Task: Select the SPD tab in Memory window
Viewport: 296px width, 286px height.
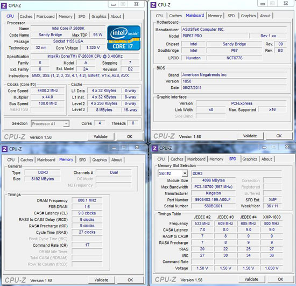Action: pyautogui.click(x=82, y=160)
